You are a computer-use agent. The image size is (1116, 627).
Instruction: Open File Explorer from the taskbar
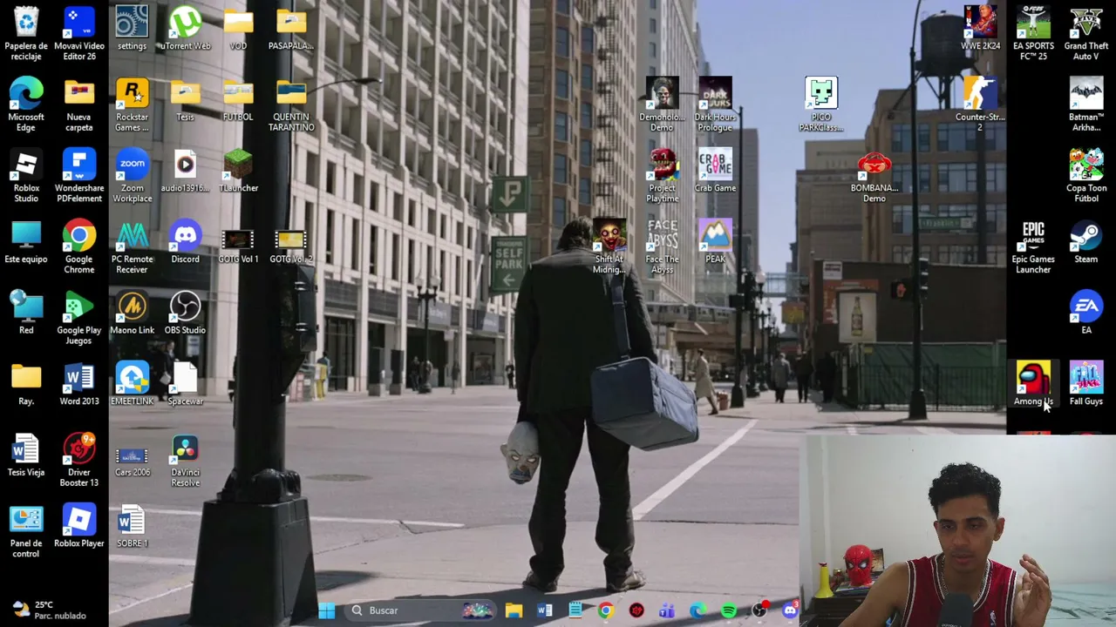[x=514, y=610]
